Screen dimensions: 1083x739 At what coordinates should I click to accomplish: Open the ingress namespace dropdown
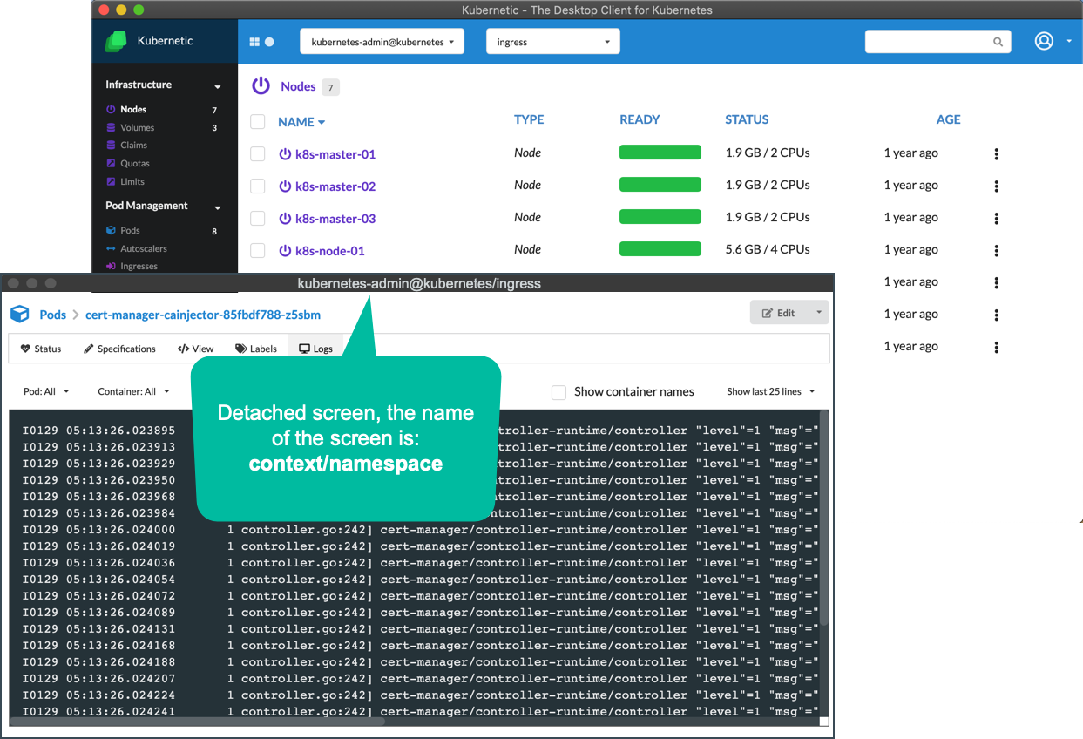553,42
